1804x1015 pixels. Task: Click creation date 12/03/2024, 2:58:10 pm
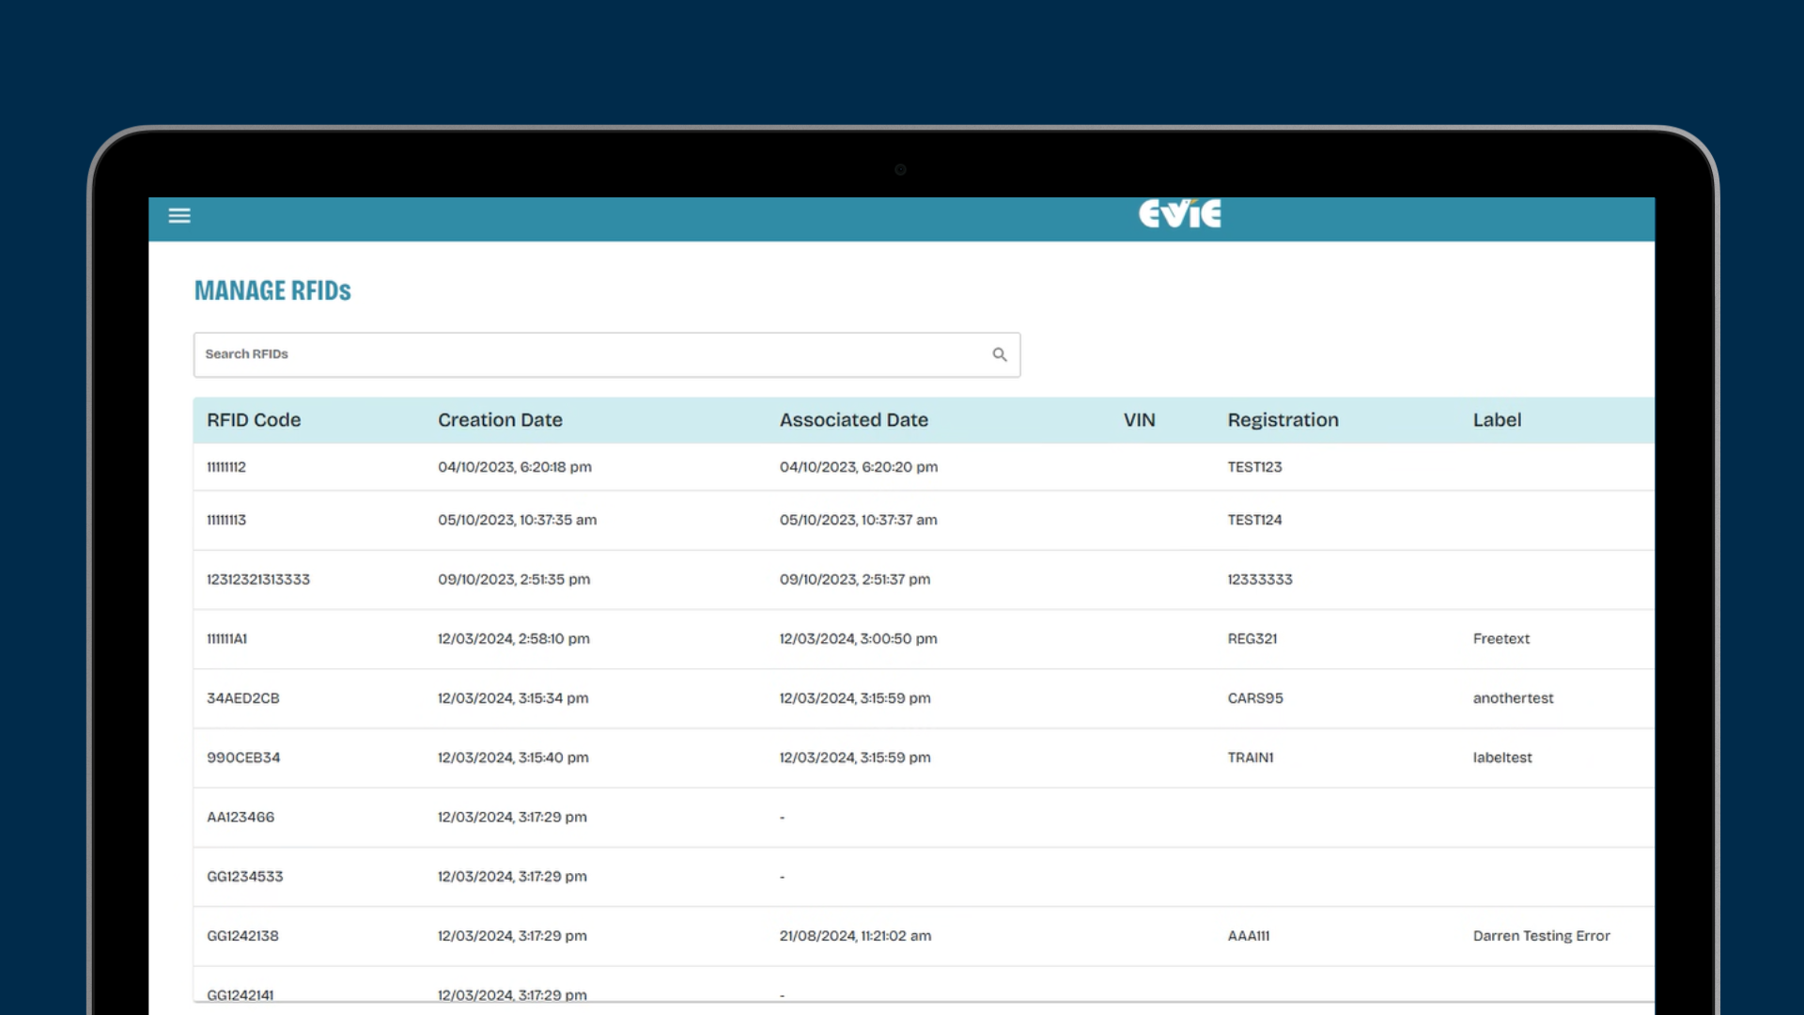click(514, 639)
